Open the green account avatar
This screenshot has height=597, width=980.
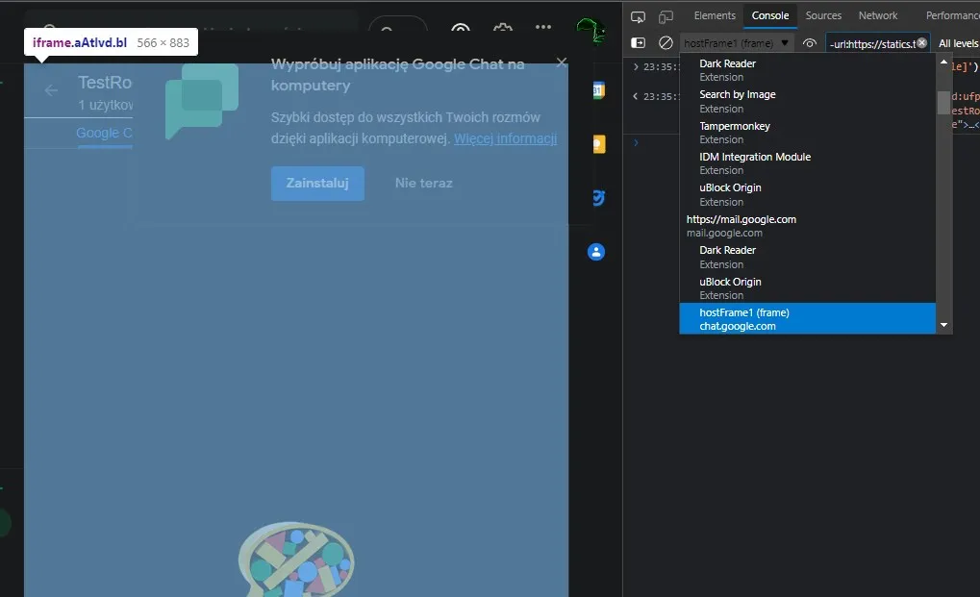[x=590, y=30]
